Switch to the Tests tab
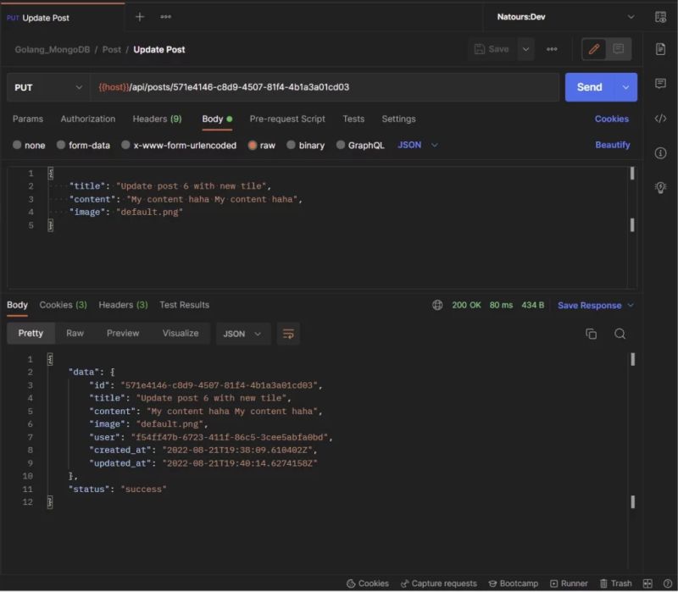The width and height of the screenshot is (678, 592). pos(353,119)
